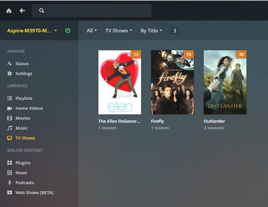Open the Music library
The width and height of the screenshot is (268, 207).
[22, 128]
